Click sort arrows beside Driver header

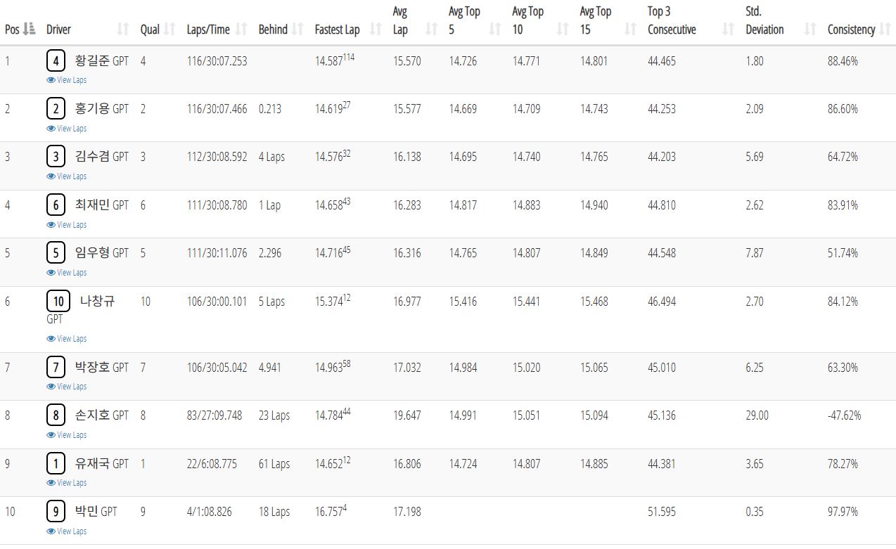coord(123,29)
